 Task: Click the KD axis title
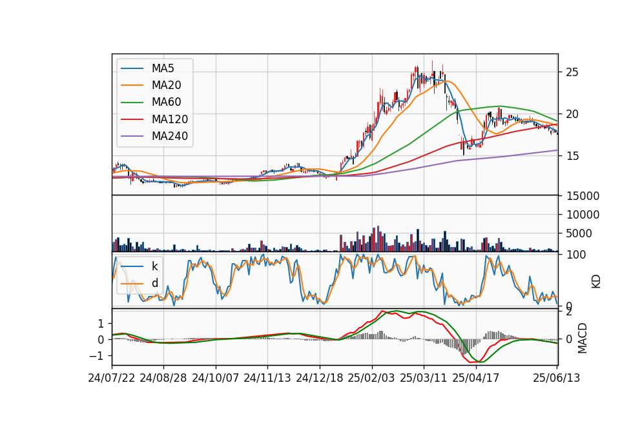click(x=596, y=282)
